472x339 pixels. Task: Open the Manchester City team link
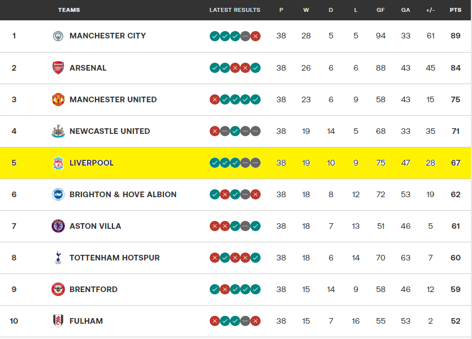click(x=107, y=36)
